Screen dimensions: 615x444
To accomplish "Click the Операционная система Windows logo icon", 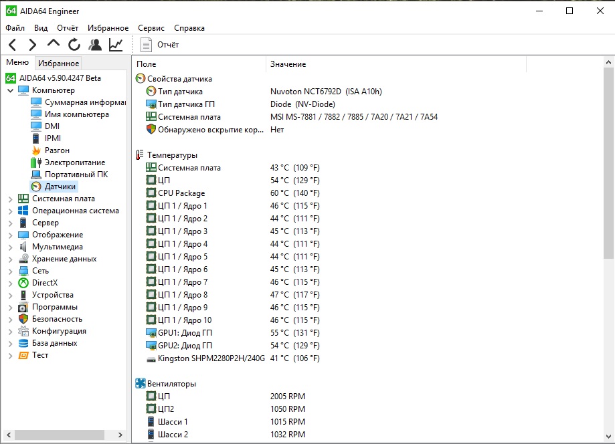I will [23, 211].
